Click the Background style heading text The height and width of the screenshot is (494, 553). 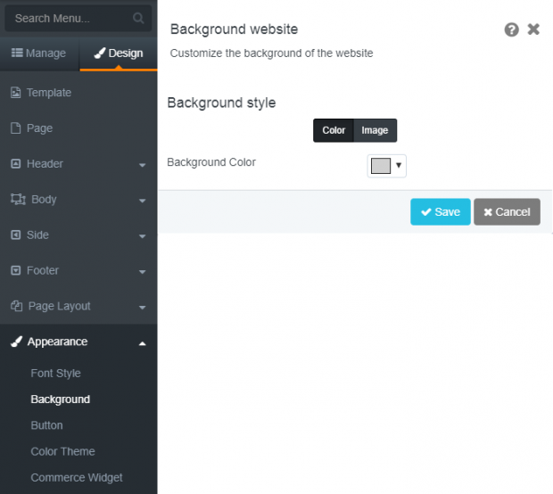point(221,103)
